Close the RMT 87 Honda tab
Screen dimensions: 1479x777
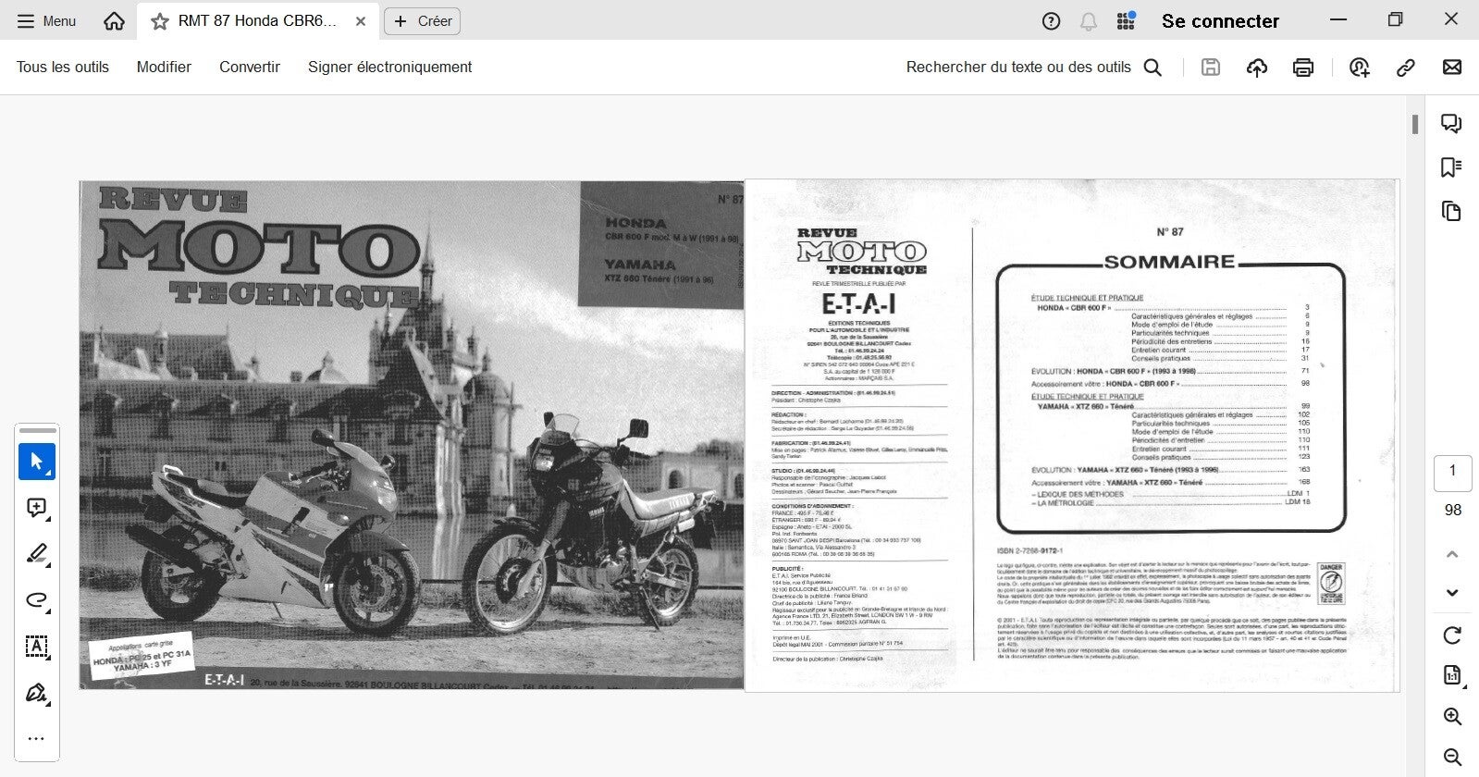point(361,21)
